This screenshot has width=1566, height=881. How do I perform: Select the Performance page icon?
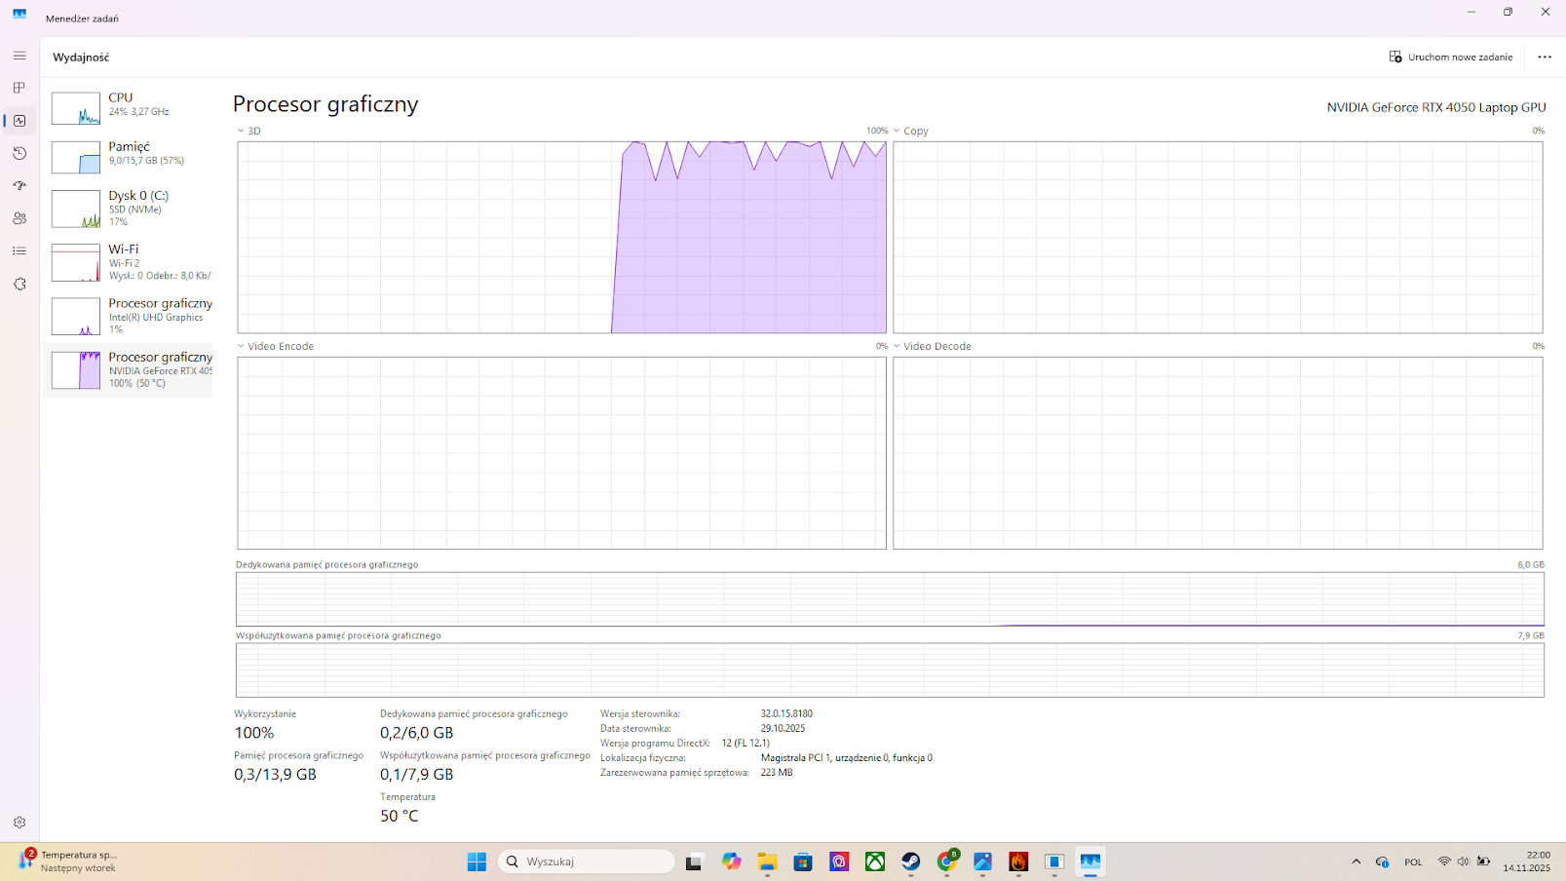pos(19,121)
